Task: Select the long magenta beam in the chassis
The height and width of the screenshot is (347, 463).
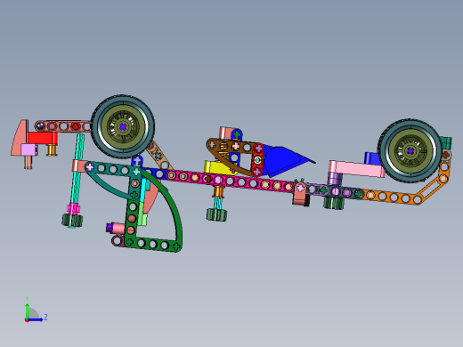Action: coord(230,181)
